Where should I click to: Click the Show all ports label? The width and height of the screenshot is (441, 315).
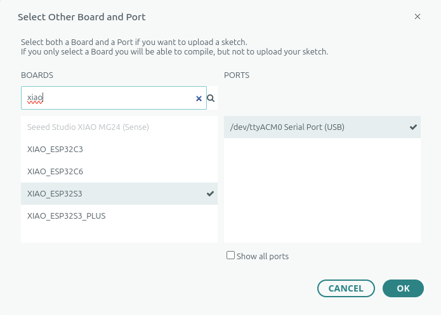tap(262, 257)
